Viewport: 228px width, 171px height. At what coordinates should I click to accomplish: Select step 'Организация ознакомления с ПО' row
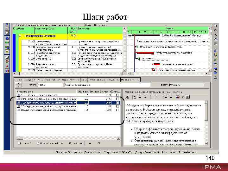click(68, 99)
